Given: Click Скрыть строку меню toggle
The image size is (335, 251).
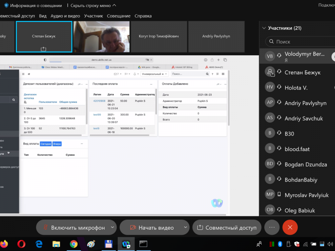Looking at the screenshot, I should [x=93, y=5].
